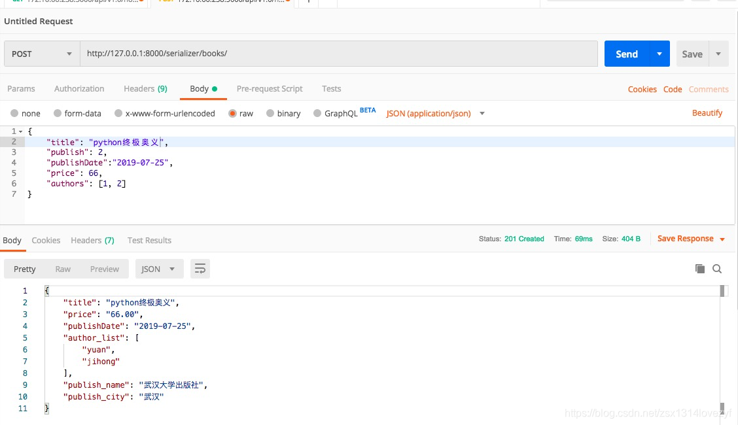Click the response "publishDate" line
The image size is (738, 425).
[x=129, y=326]
